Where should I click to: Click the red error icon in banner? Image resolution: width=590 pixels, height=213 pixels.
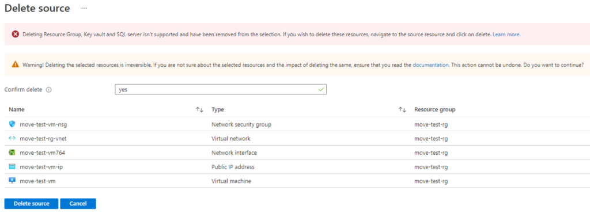15,34
